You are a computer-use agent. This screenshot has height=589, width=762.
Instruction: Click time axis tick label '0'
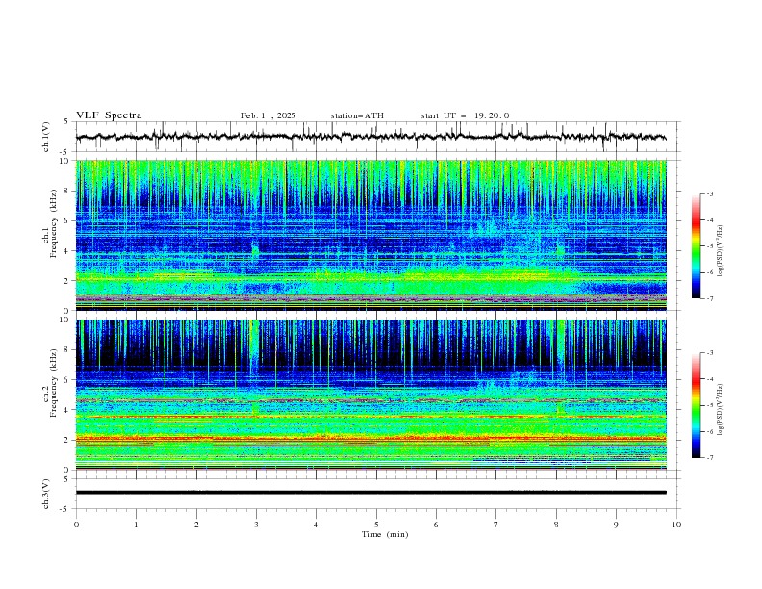coord(76,525)
